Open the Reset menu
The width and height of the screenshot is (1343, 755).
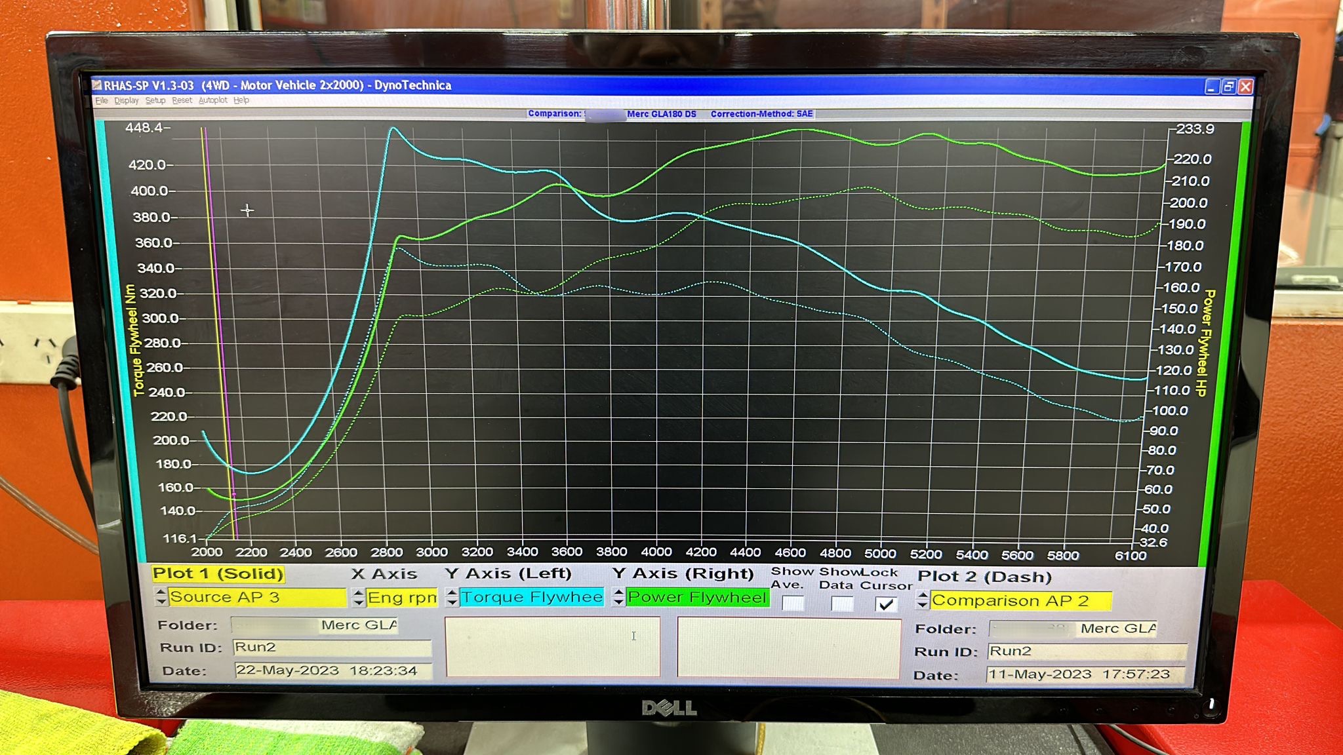[x=182, y=101]
